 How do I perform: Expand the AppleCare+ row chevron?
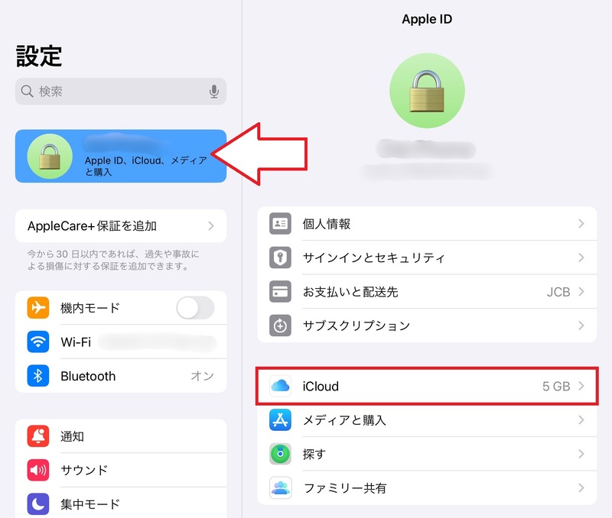[x=211, y=225]
